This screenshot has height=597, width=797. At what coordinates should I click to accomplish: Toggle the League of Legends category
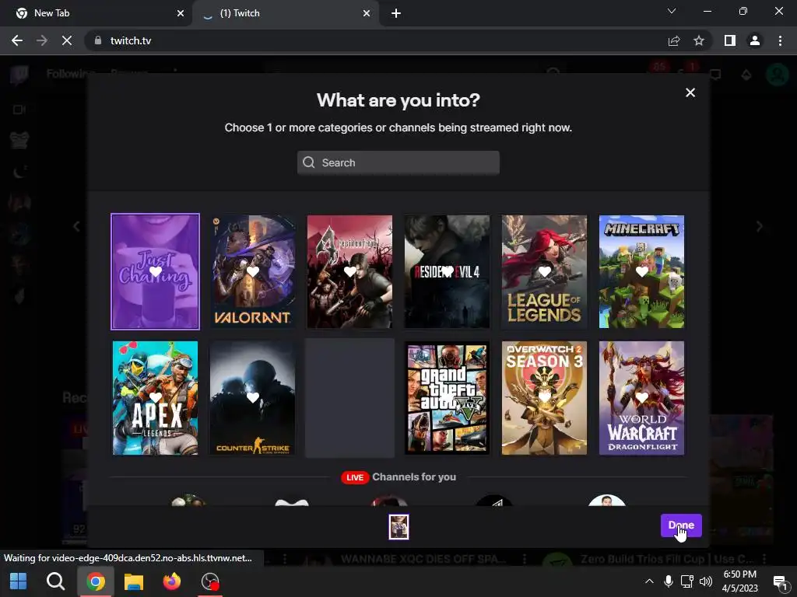click(544, 271)
